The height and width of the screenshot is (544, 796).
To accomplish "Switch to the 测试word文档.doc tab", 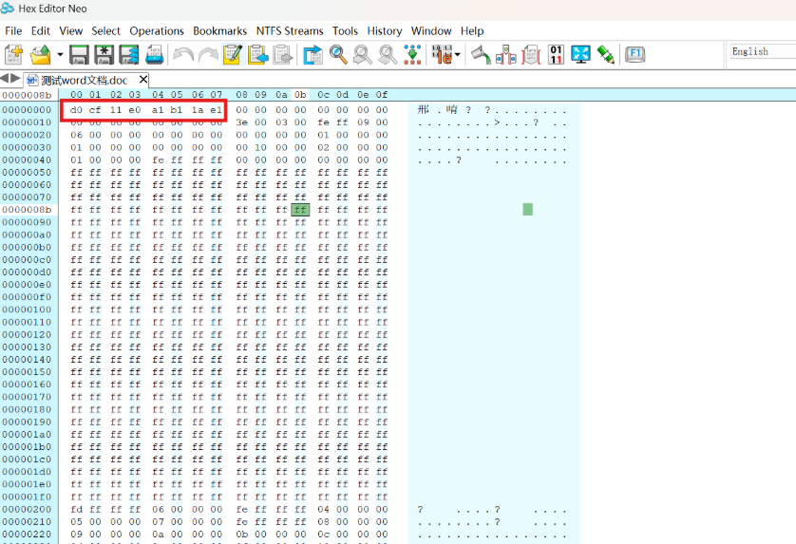I will [x=84, y=80].
